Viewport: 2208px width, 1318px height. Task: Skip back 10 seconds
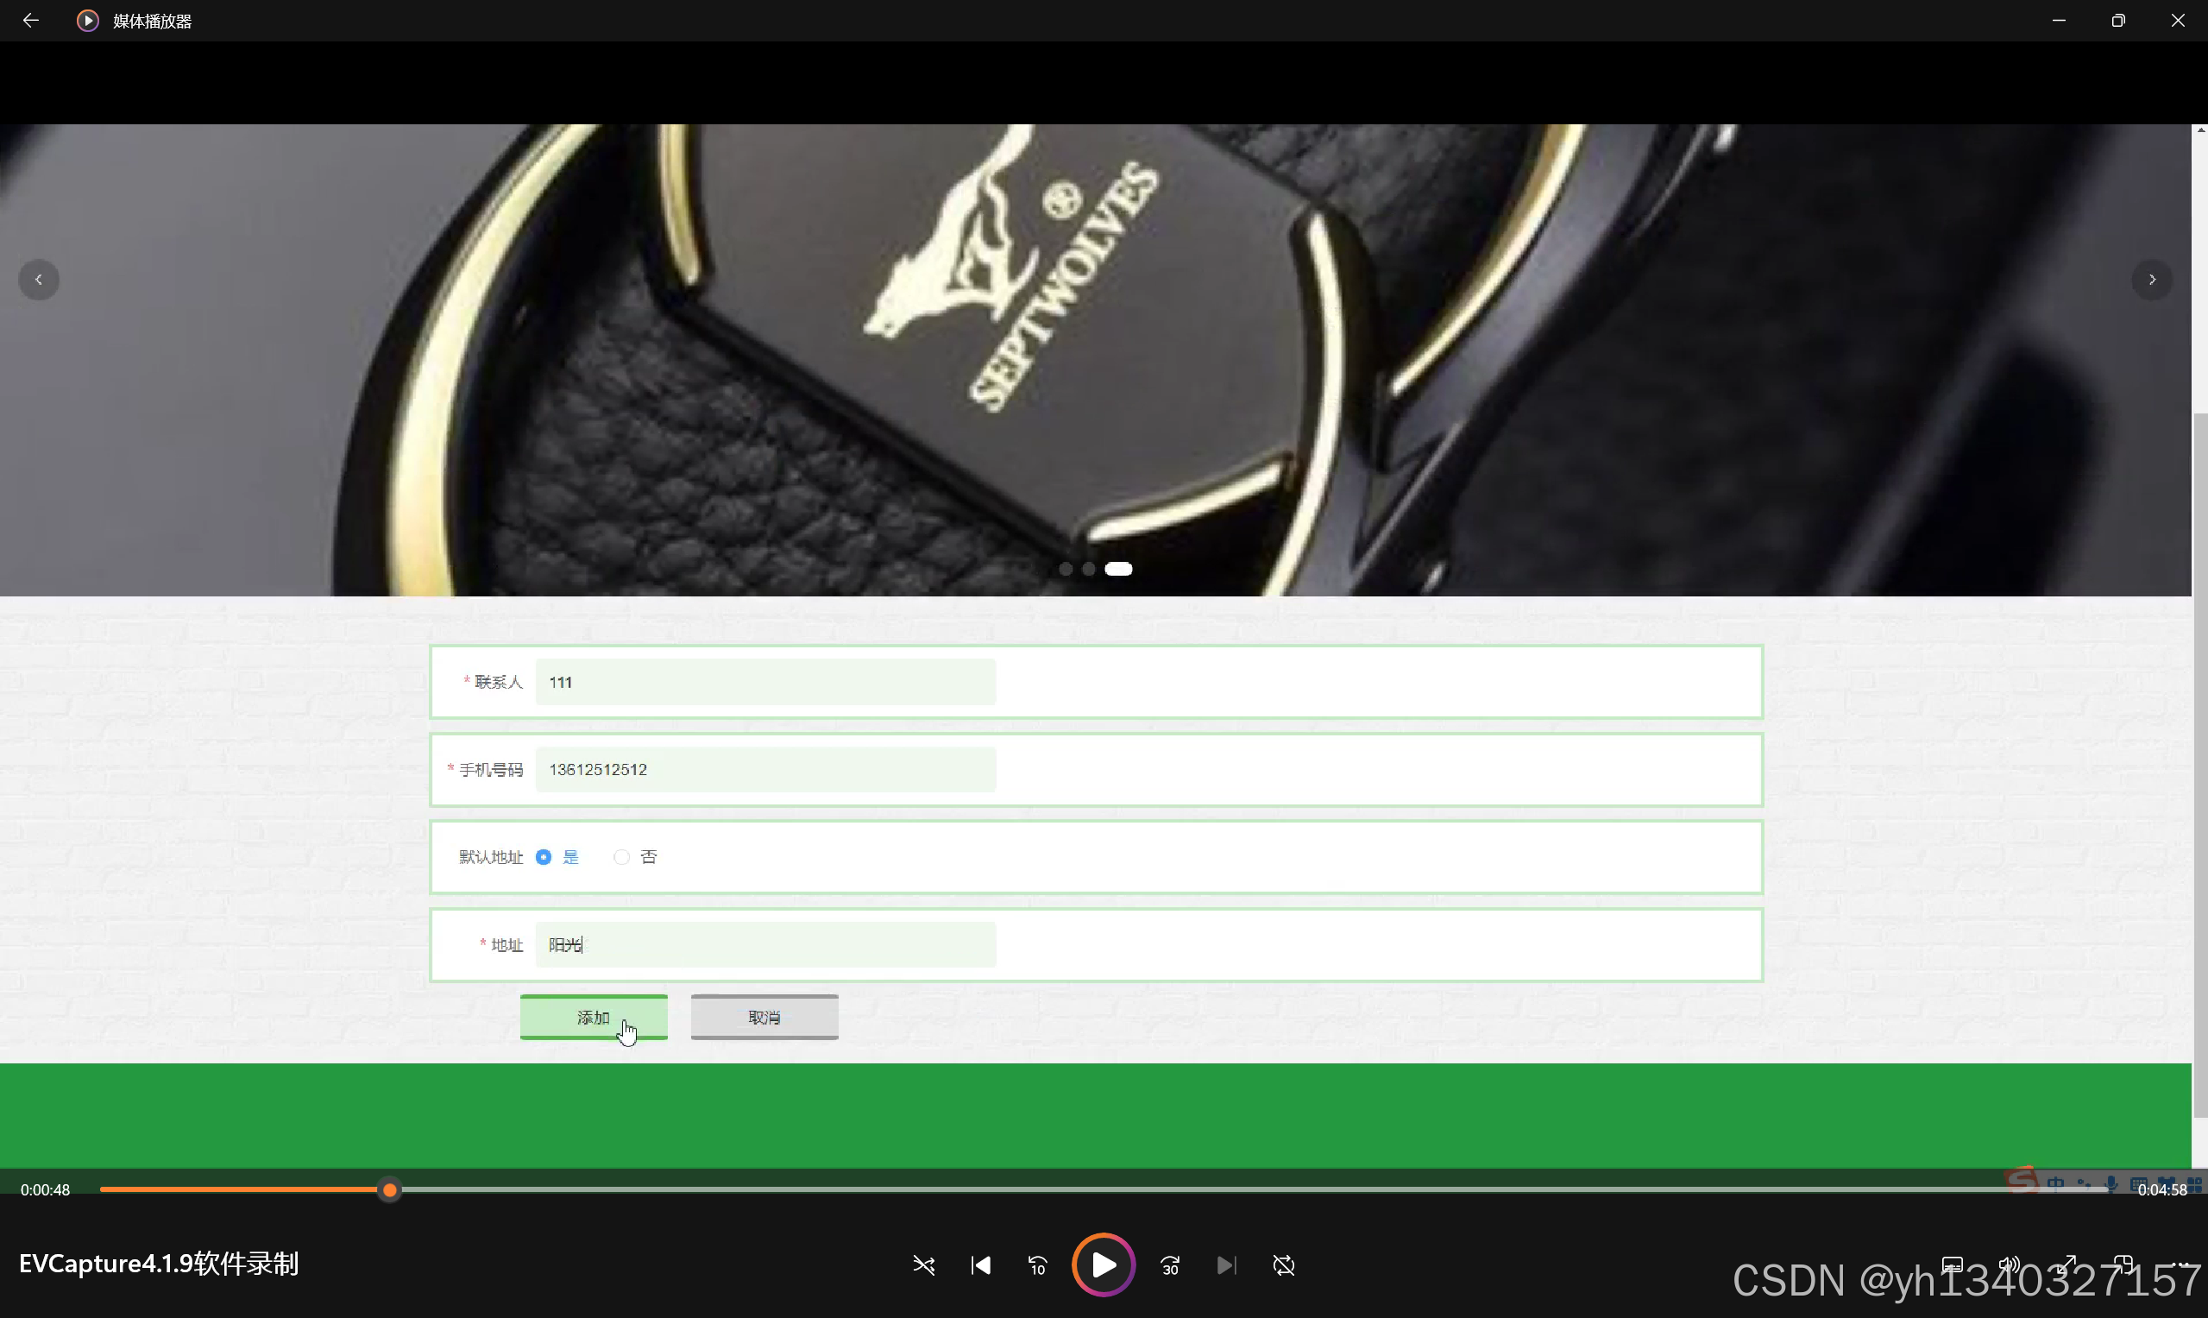1037,1264
